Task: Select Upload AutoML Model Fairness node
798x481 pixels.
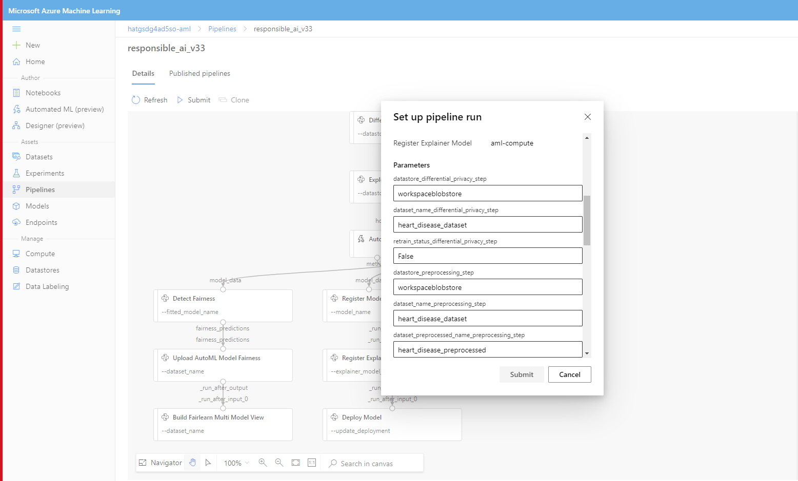Action: click(223, 365)
